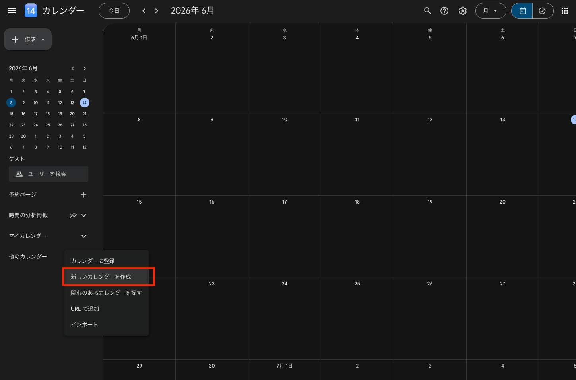Select URL で追加 menu item
The width and height of the screenshot is (576, 380).
click(x=107, y=308)
